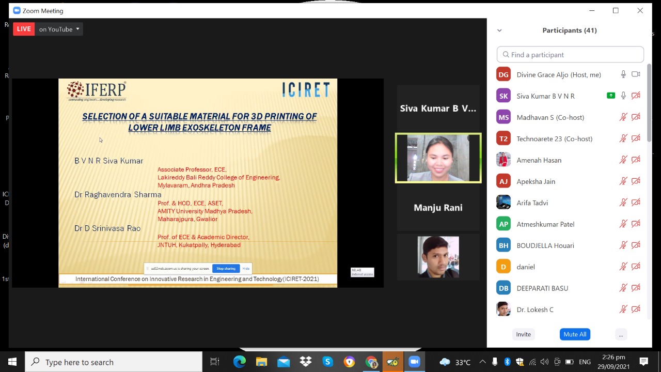Open the Zoom icon on the taskbar
The width and height of the screenshot is (661, 372).
point(415,362)
